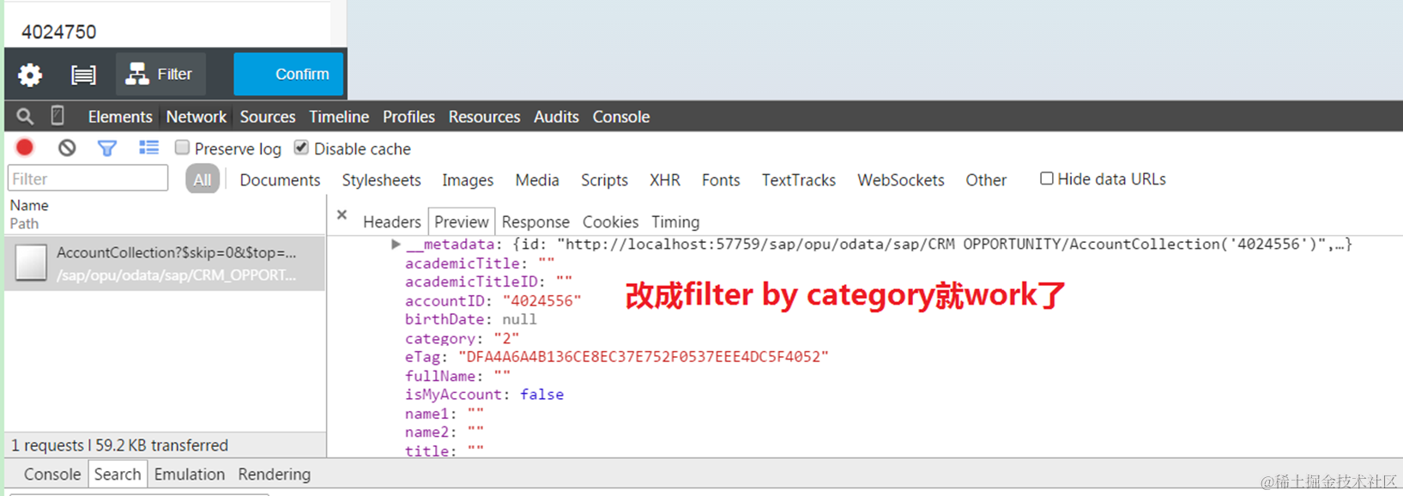Screen dimensions: 1403x496
Task: Uncheck the Disable cache checkbox
Action: pos(301,148)
